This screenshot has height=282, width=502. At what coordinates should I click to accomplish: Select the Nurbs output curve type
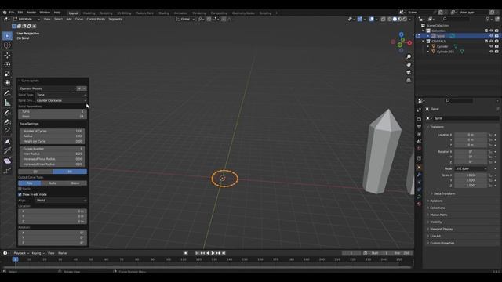click(53, 183)
